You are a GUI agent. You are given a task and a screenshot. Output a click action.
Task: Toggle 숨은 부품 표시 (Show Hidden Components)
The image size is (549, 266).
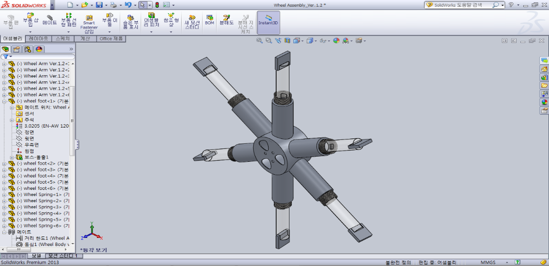click(130, 23)
